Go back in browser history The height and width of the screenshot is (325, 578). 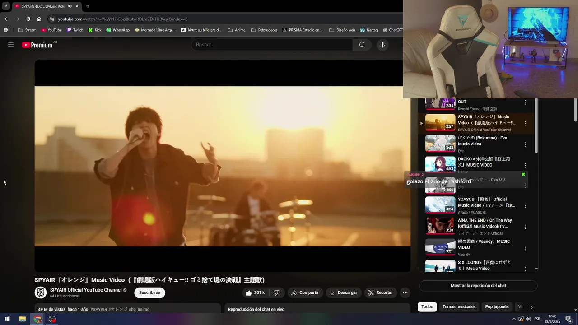pyautogui.click(x=6, y=19)
